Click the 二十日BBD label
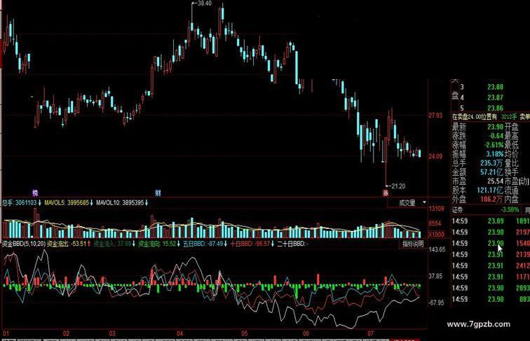The height and width of the screenshot is (341, 530). [x=291, y=244]
